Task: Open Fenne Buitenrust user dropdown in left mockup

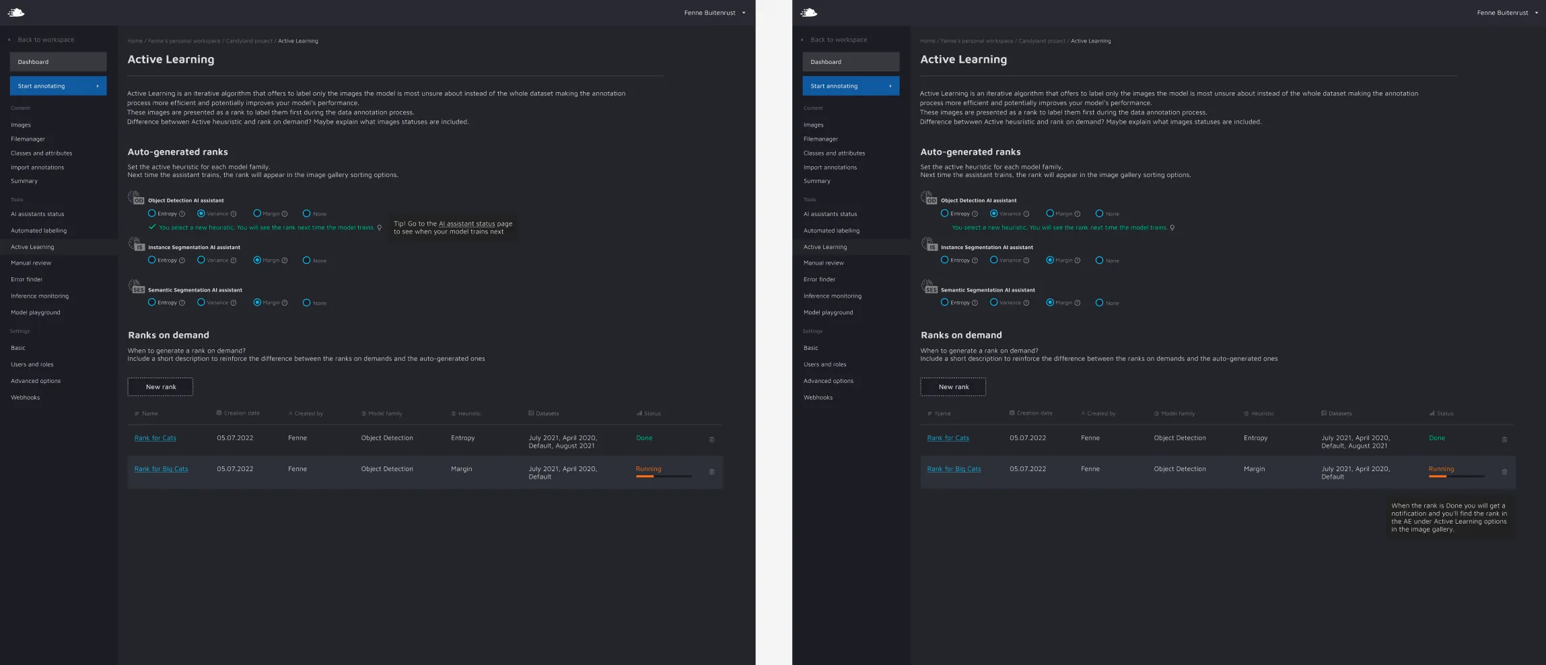Action: click(x=743, y=13)
